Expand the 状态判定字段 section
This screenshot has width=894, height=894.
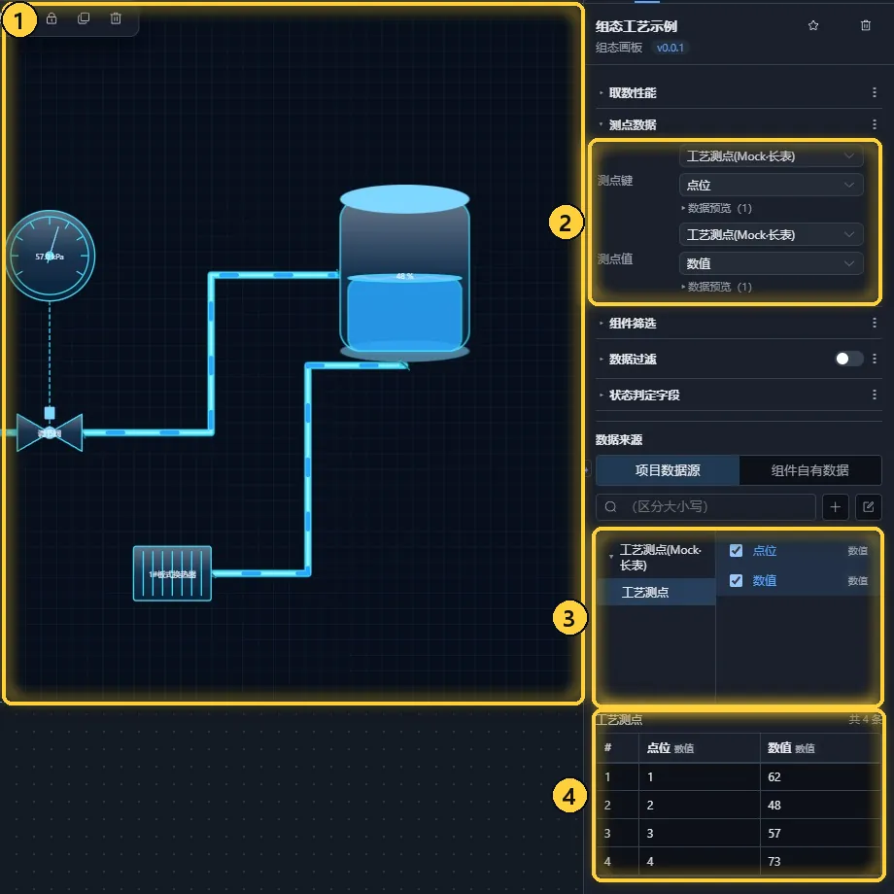pyautogui.click(x=601, y=395)
